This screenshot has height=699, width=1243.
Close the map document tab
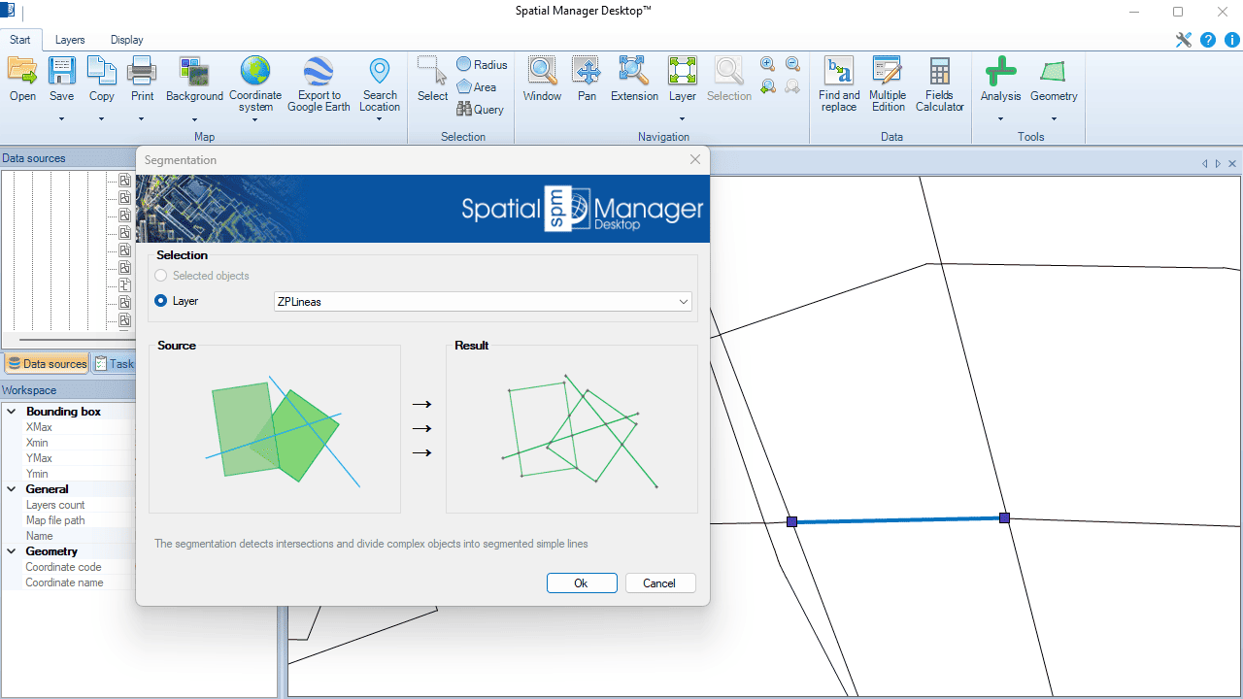click(1232, 164)
